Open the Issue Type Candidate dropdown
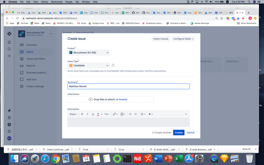 pyautogui.click(x=89, y=66)
